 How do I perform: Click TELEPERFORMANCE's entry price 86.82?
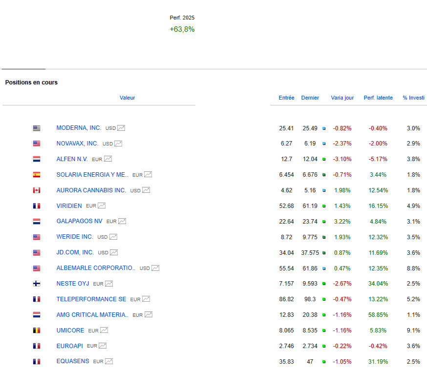tap(286, 299)
